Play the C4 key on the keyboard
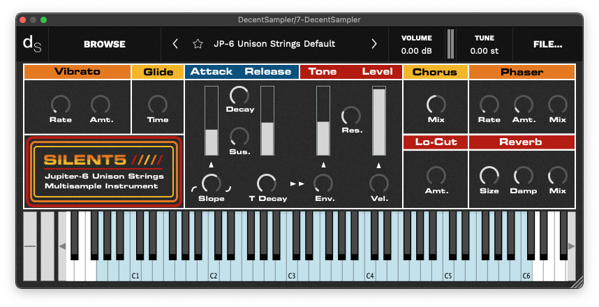 (370, 270)
